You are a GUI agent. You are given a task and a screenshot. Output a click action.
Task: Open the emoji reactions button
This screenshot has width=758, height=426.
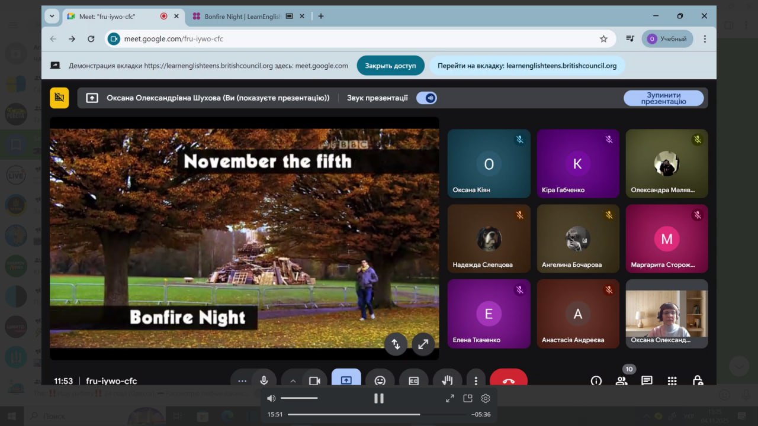tap(380, 380)
